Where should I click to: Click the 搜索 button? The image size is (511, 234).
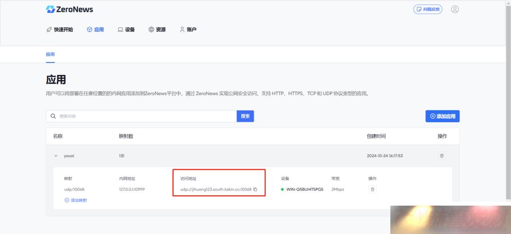coord(245,116)
